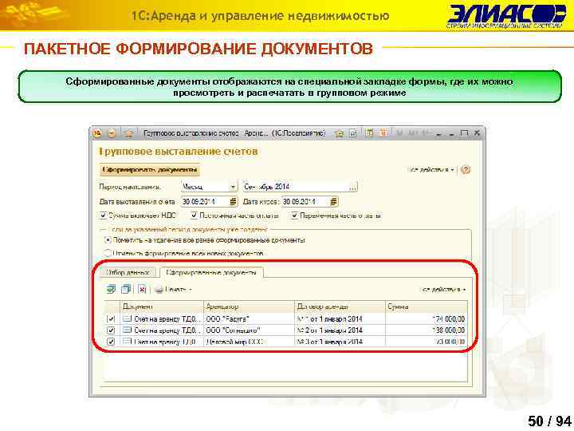Viewport: 574px width, 431px height.
Task: Click the printer icon next to Печать
Action: (x=159, y=290)
